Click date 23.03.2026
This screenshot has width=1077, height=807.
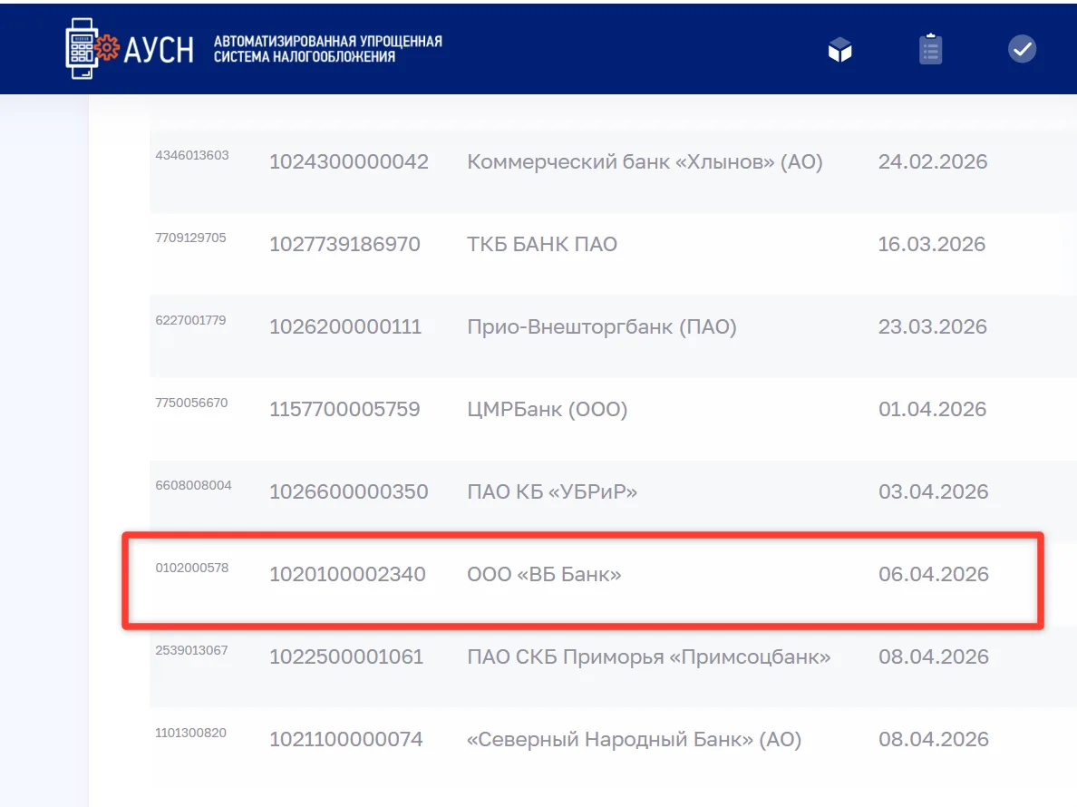(932, 326)
